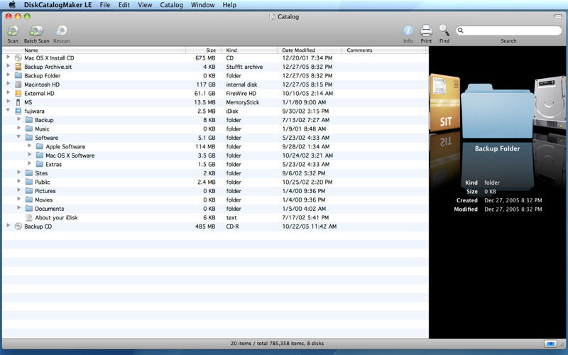Toggle the preview pane button in the status bar

tap(550, 344)
